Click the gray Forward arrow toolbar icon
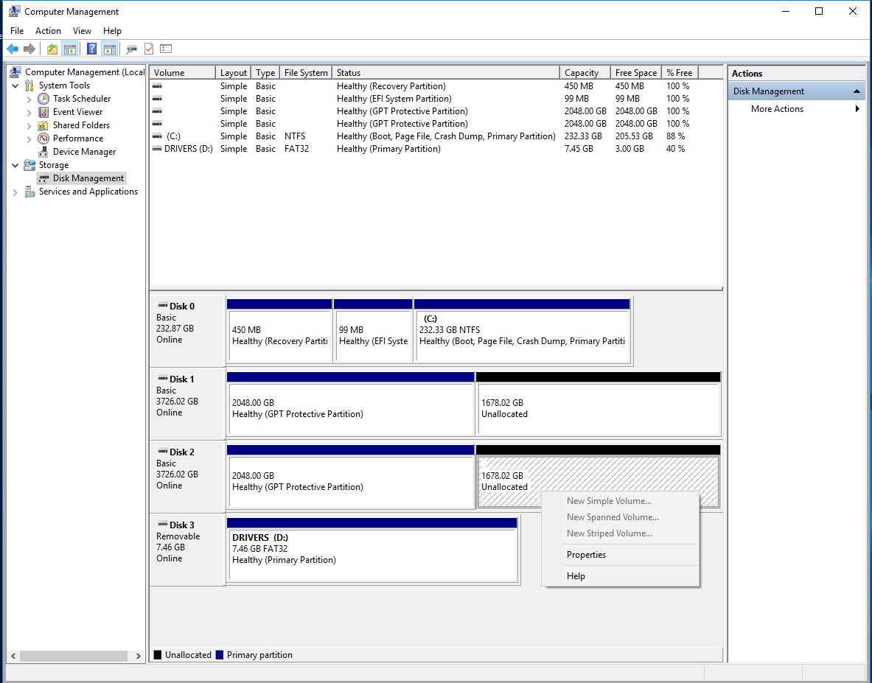Image resolution: width=872 pixels, height=683 pixels. (29, 49)
